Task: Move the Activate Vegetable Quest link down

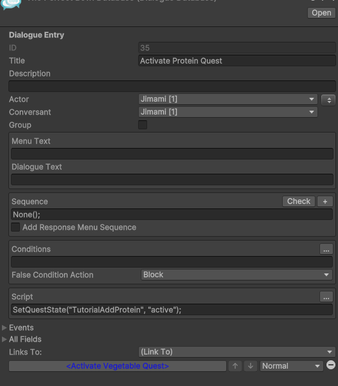Action: click(251, 366)
